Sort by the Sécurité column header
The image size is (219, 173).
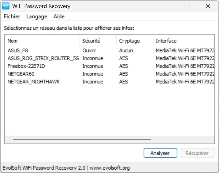pos(98,41)
